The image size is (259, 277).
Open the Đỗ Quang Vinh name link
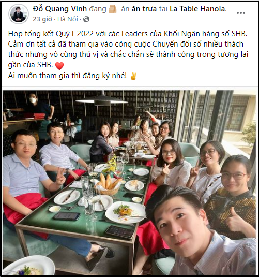pos(60,9)
